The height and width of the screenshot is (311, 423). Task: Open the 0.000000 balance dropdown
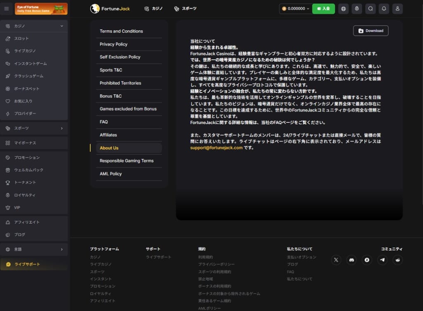pyautogui.click(x=296, y=9)
